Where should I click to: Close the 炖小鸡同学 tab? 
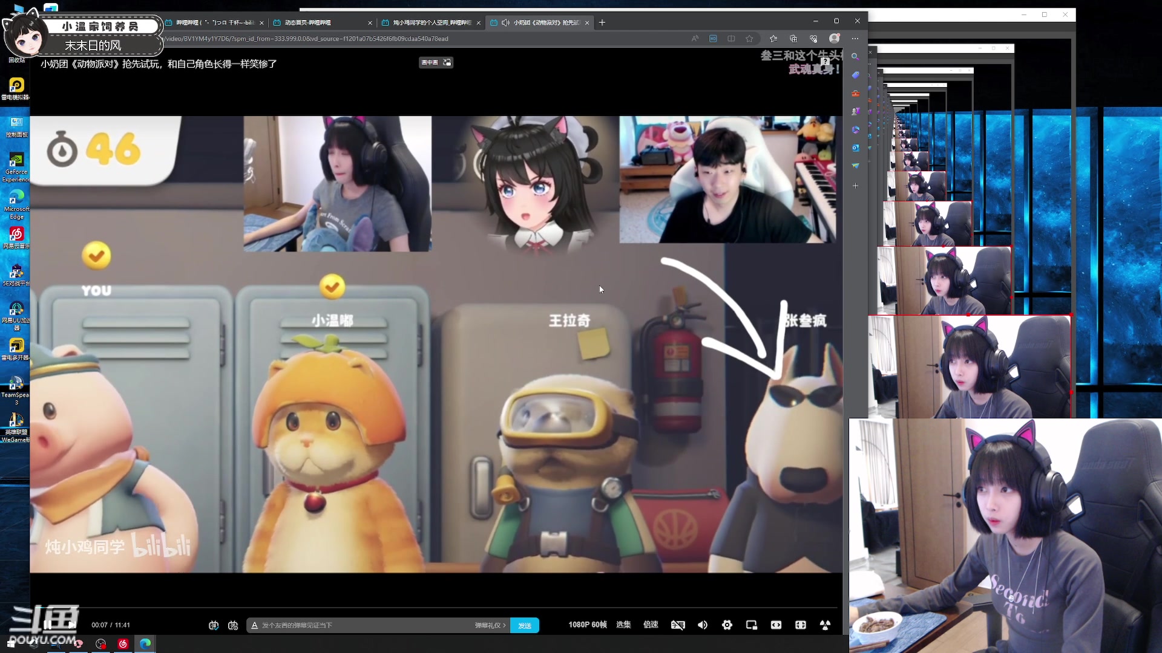tap(479, 23)
